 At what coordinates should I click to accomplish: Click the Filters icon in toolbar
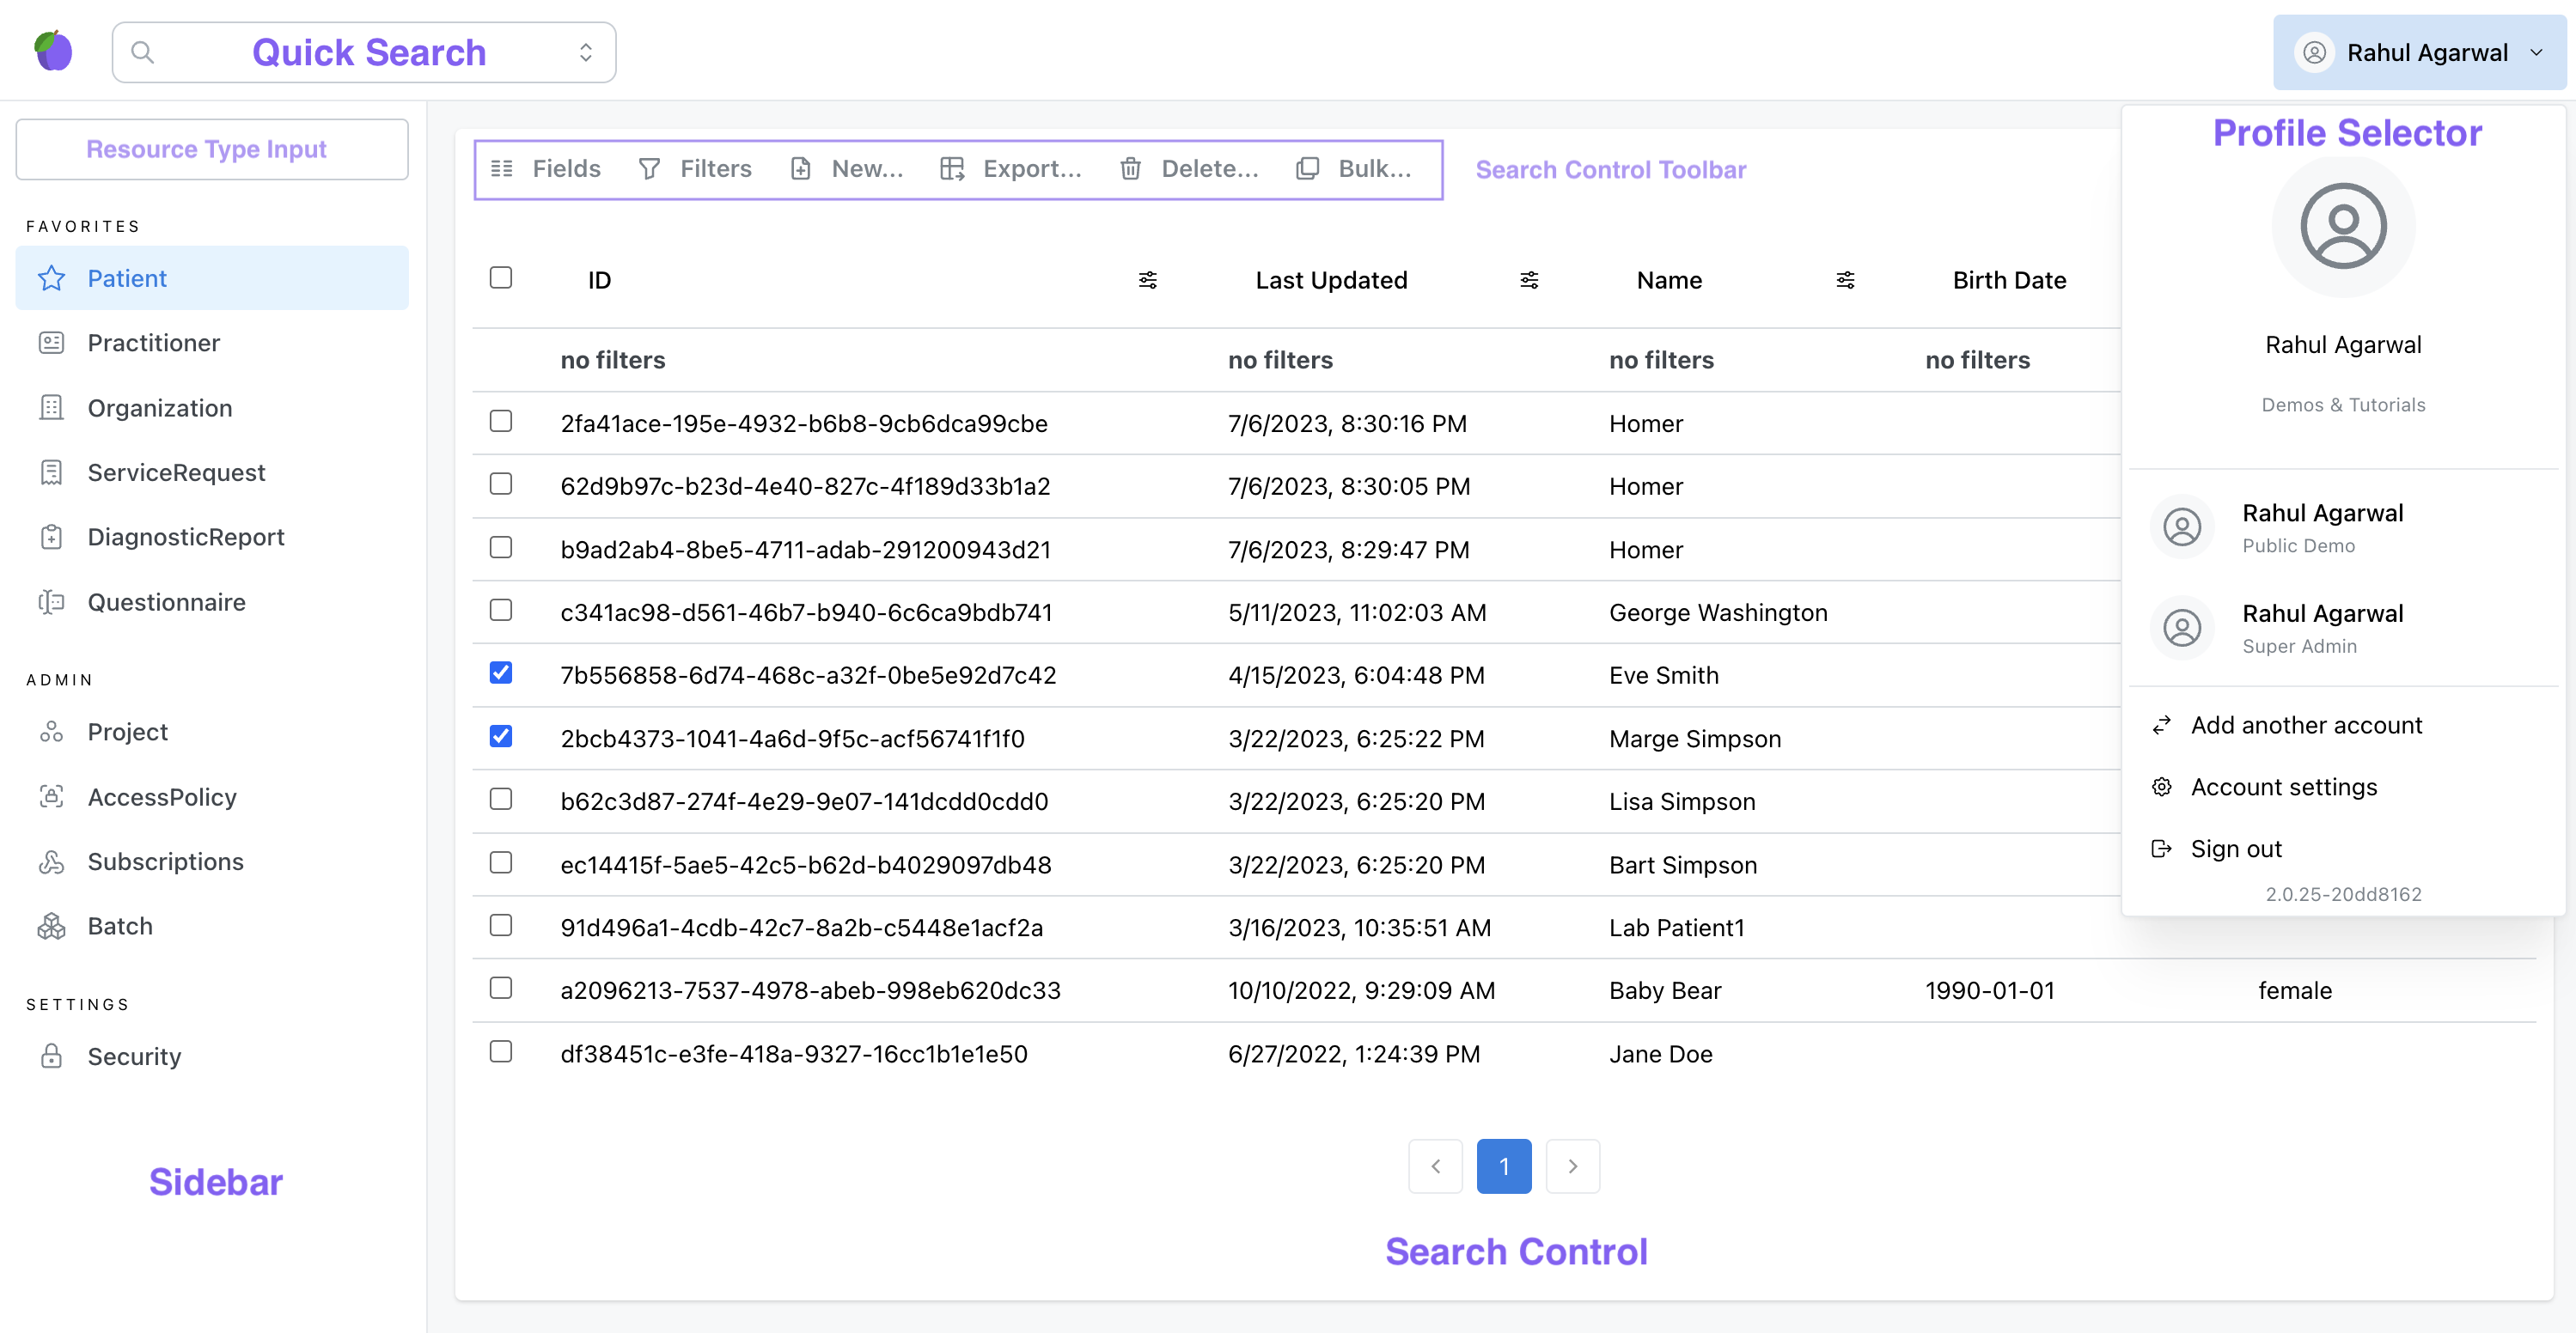(x=650, y=168)
